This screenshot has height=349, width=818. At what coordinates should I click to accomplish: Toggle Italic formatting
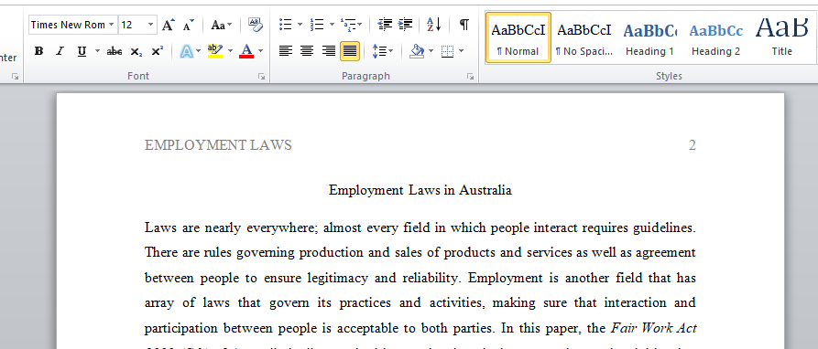(60, 51)
